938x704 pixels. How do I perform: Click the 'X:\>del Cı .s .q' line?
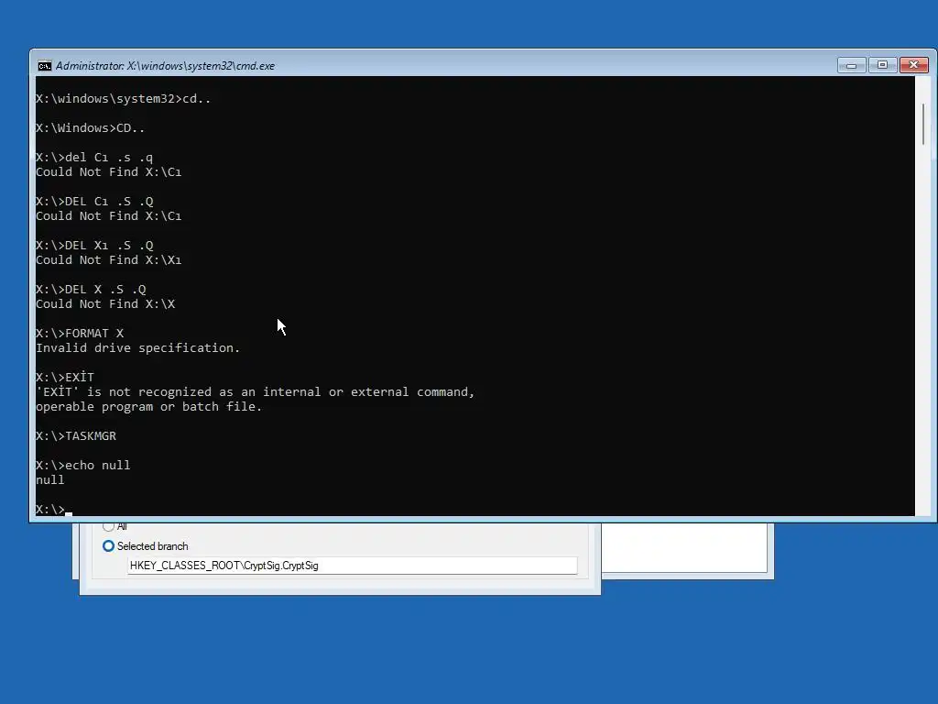coord(94,158)
